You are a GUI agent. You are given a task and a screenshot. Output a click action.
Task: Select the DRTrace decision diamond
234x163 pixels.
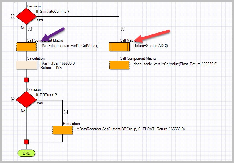[x=26, y=99]
